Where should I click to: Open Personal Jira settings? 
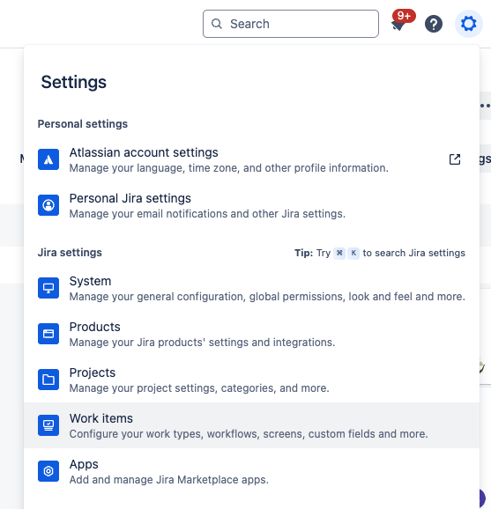point(251,205)
